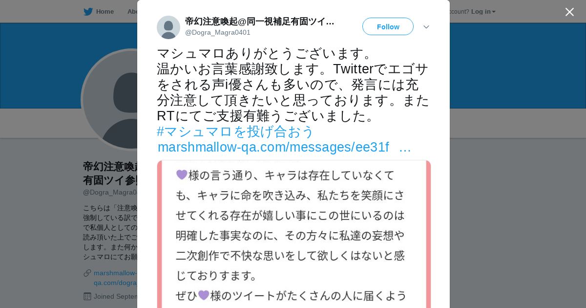Open marshmallow-qa.com/messages link in tweet
Image resolution: width=586 pixels, height=308 pixels.
[284, 147]
